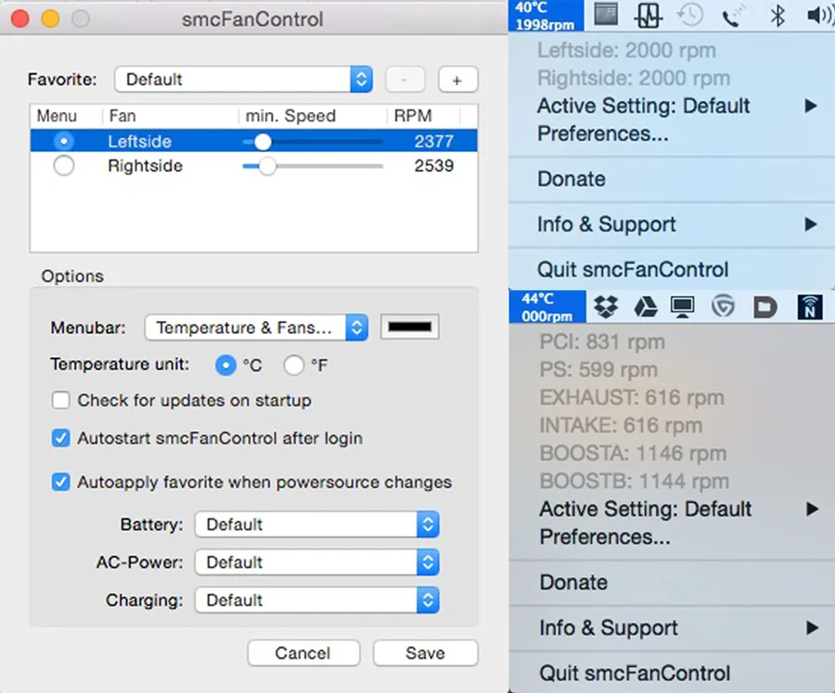Open the black menubar color swatch
The width and height of the screenshot is (835, 693).
point(410,327)
